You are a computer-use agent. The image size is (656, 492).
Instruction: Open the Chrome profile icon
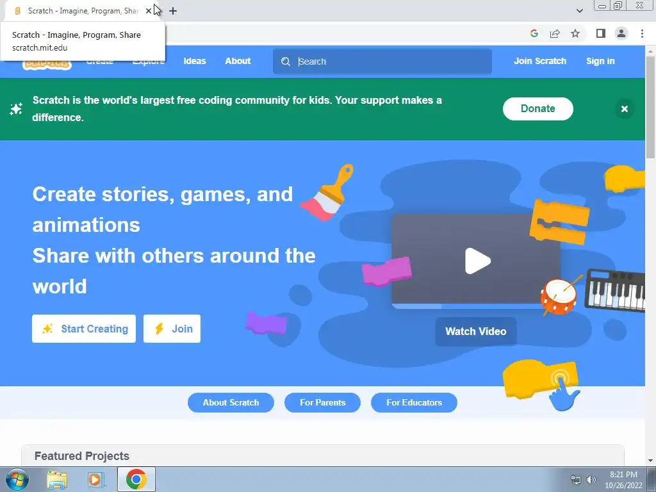click(x=621, y=33)
